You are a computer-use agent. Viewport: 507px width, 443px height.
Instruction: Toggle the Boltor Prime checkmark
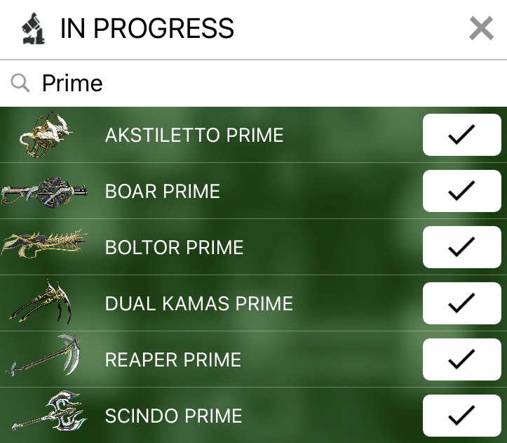[x=461, y=247]
